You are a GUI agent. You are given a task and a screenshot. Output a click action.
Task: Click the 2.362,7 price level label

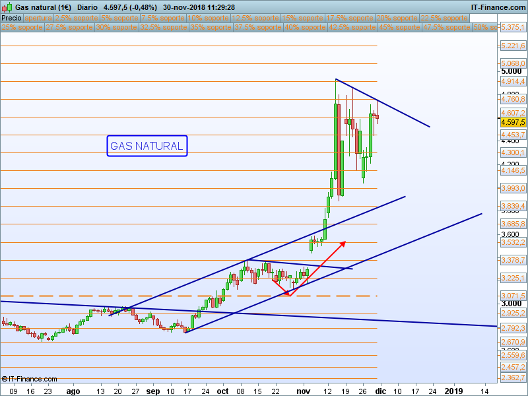(x=513, y=378)
